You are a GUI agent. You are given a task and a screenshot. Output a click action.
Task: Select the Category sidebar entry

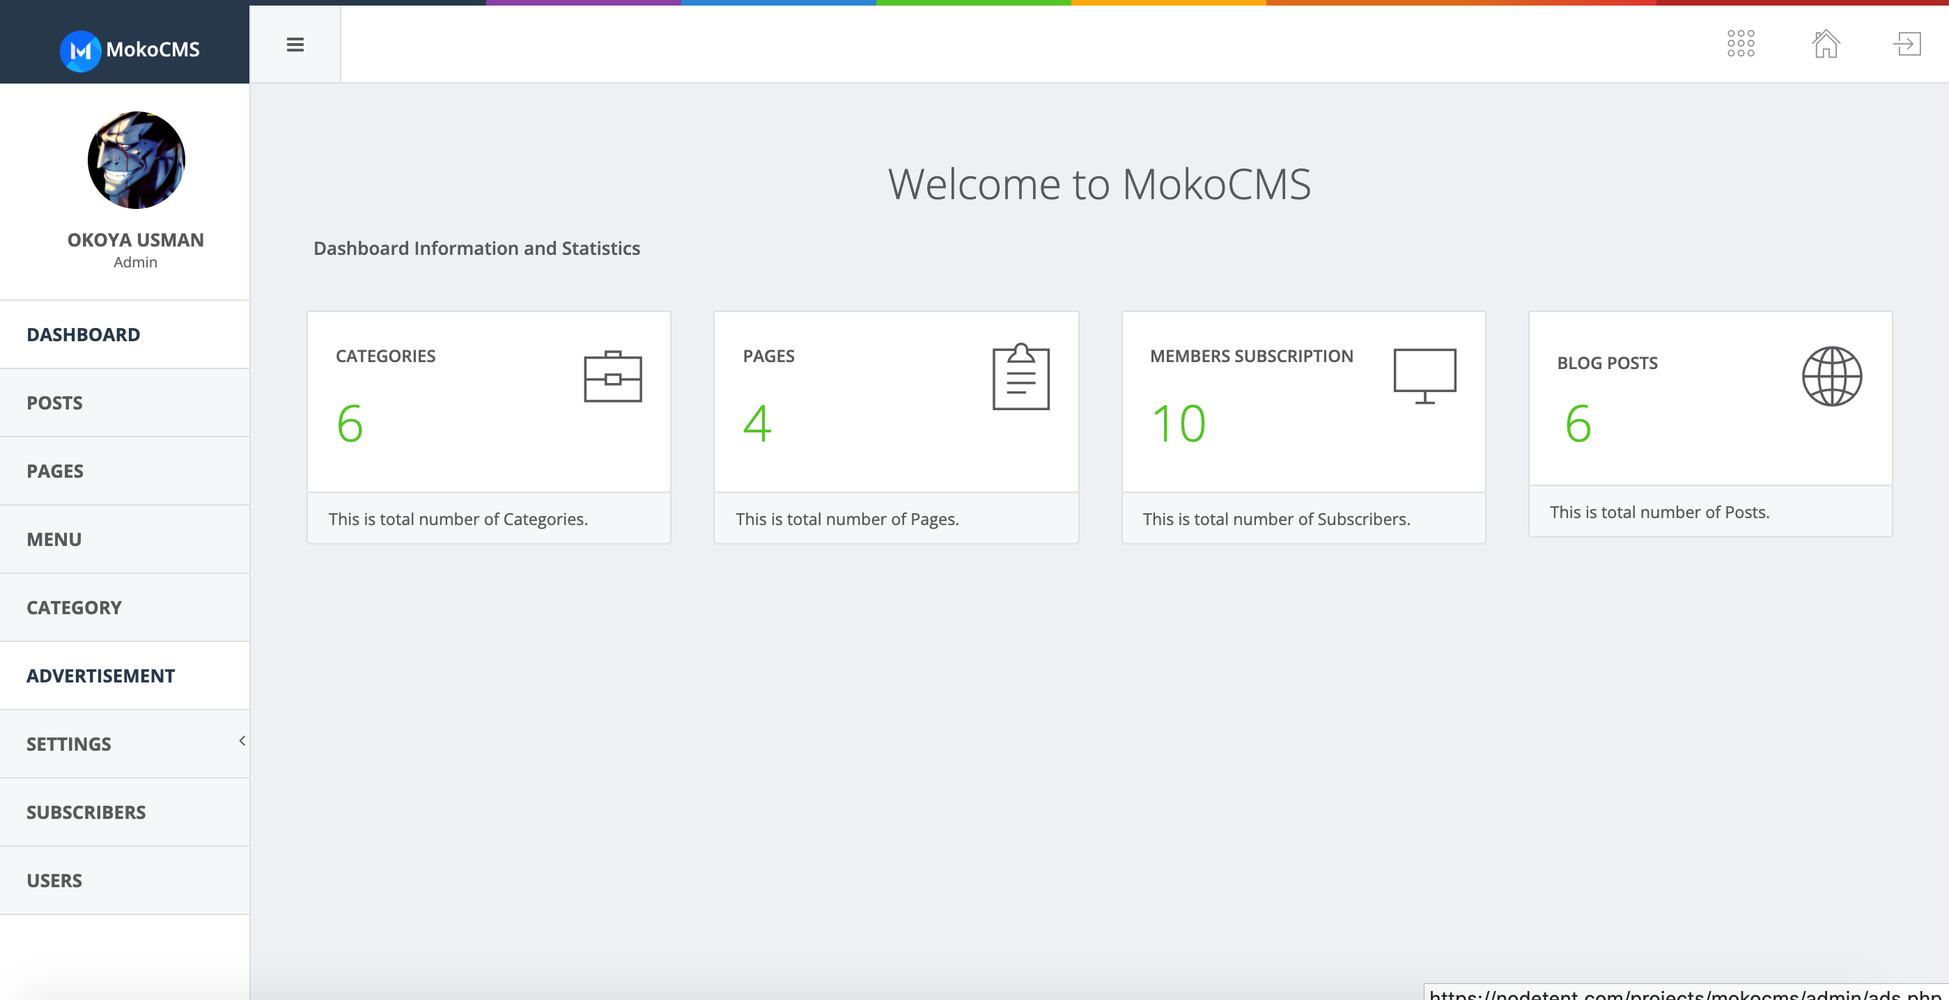73,607
